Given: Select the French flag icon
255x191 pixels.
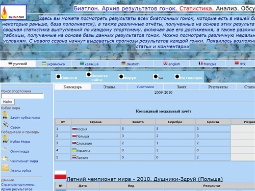Looking at the screenshot, I should (x=200, y=63).
